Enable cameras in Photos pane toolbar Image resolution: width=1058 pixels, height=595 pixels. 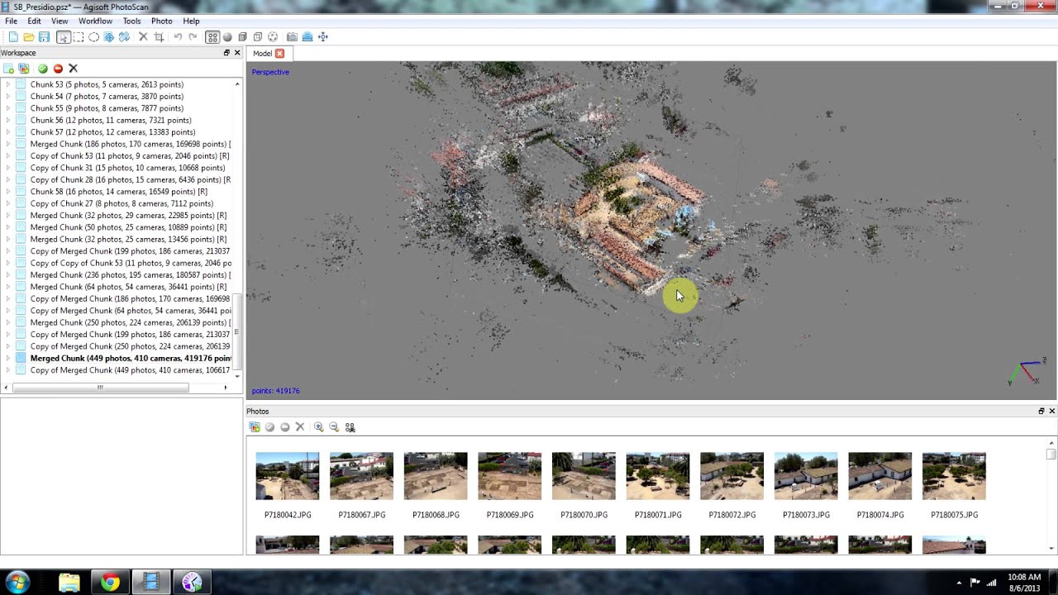(269, 427)
